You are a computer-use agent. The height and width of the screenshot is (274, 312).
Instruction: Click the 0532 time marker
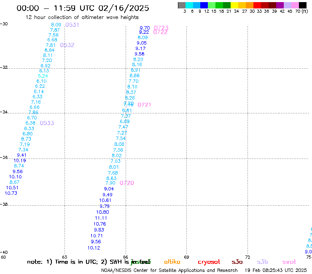[67, 45]
